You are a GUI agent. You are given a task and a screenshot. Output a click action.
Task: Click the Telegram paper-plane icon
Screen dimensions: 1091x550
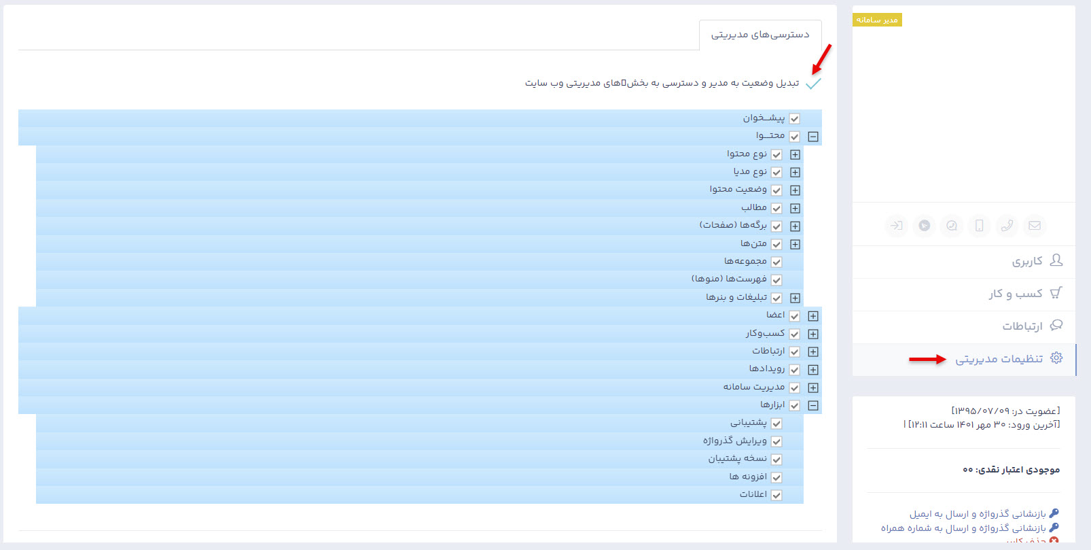pyautogui.click(x=925, y=226)
